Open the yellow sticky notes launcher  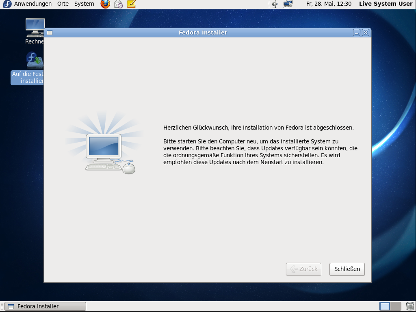pos(131,4)
